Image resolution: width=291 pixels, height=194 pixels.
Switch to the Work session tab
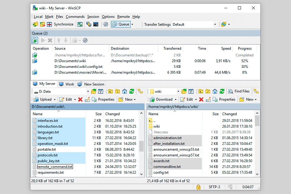(x=67, y=84)
